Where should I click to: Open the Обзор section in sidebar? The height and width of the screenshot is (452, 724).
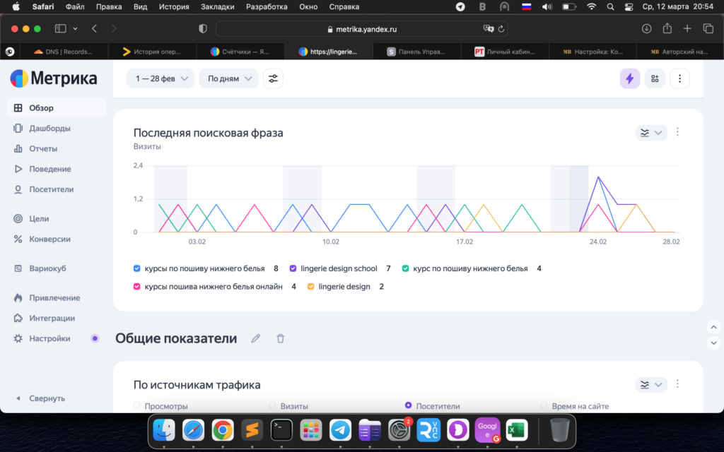57,108
